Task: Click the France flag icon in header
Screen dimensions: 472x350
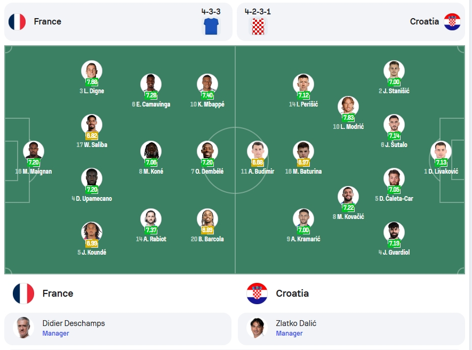Action: tap(17, 22)
